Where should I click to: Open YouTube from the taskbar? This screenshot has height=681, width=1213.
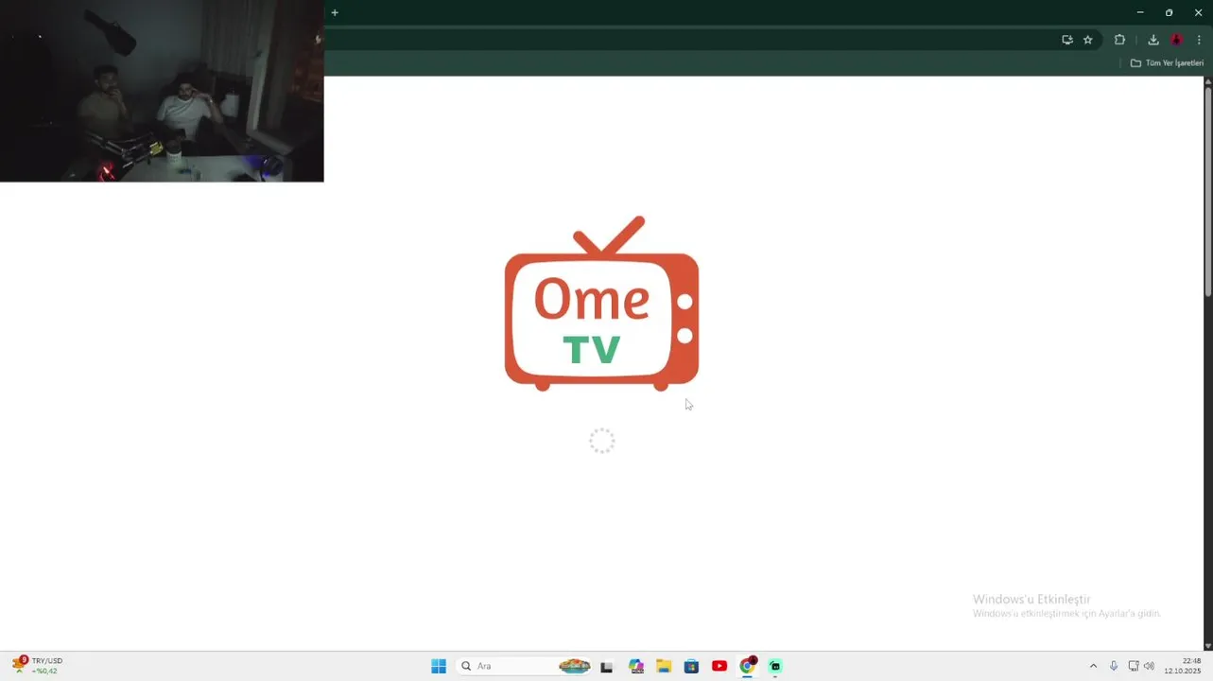point(719,667)
